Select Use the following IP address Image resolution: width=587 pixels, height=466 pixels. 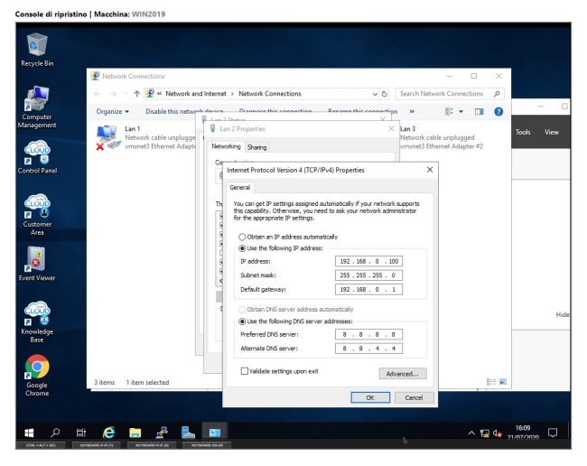click(242, 248)
